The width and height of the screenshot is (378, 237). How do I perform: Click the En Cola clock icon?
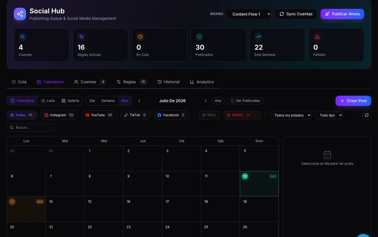140,37
